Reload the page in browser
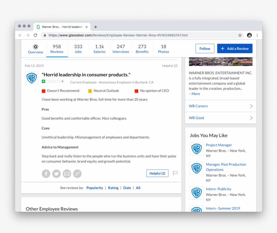 (x=35, y=35)
